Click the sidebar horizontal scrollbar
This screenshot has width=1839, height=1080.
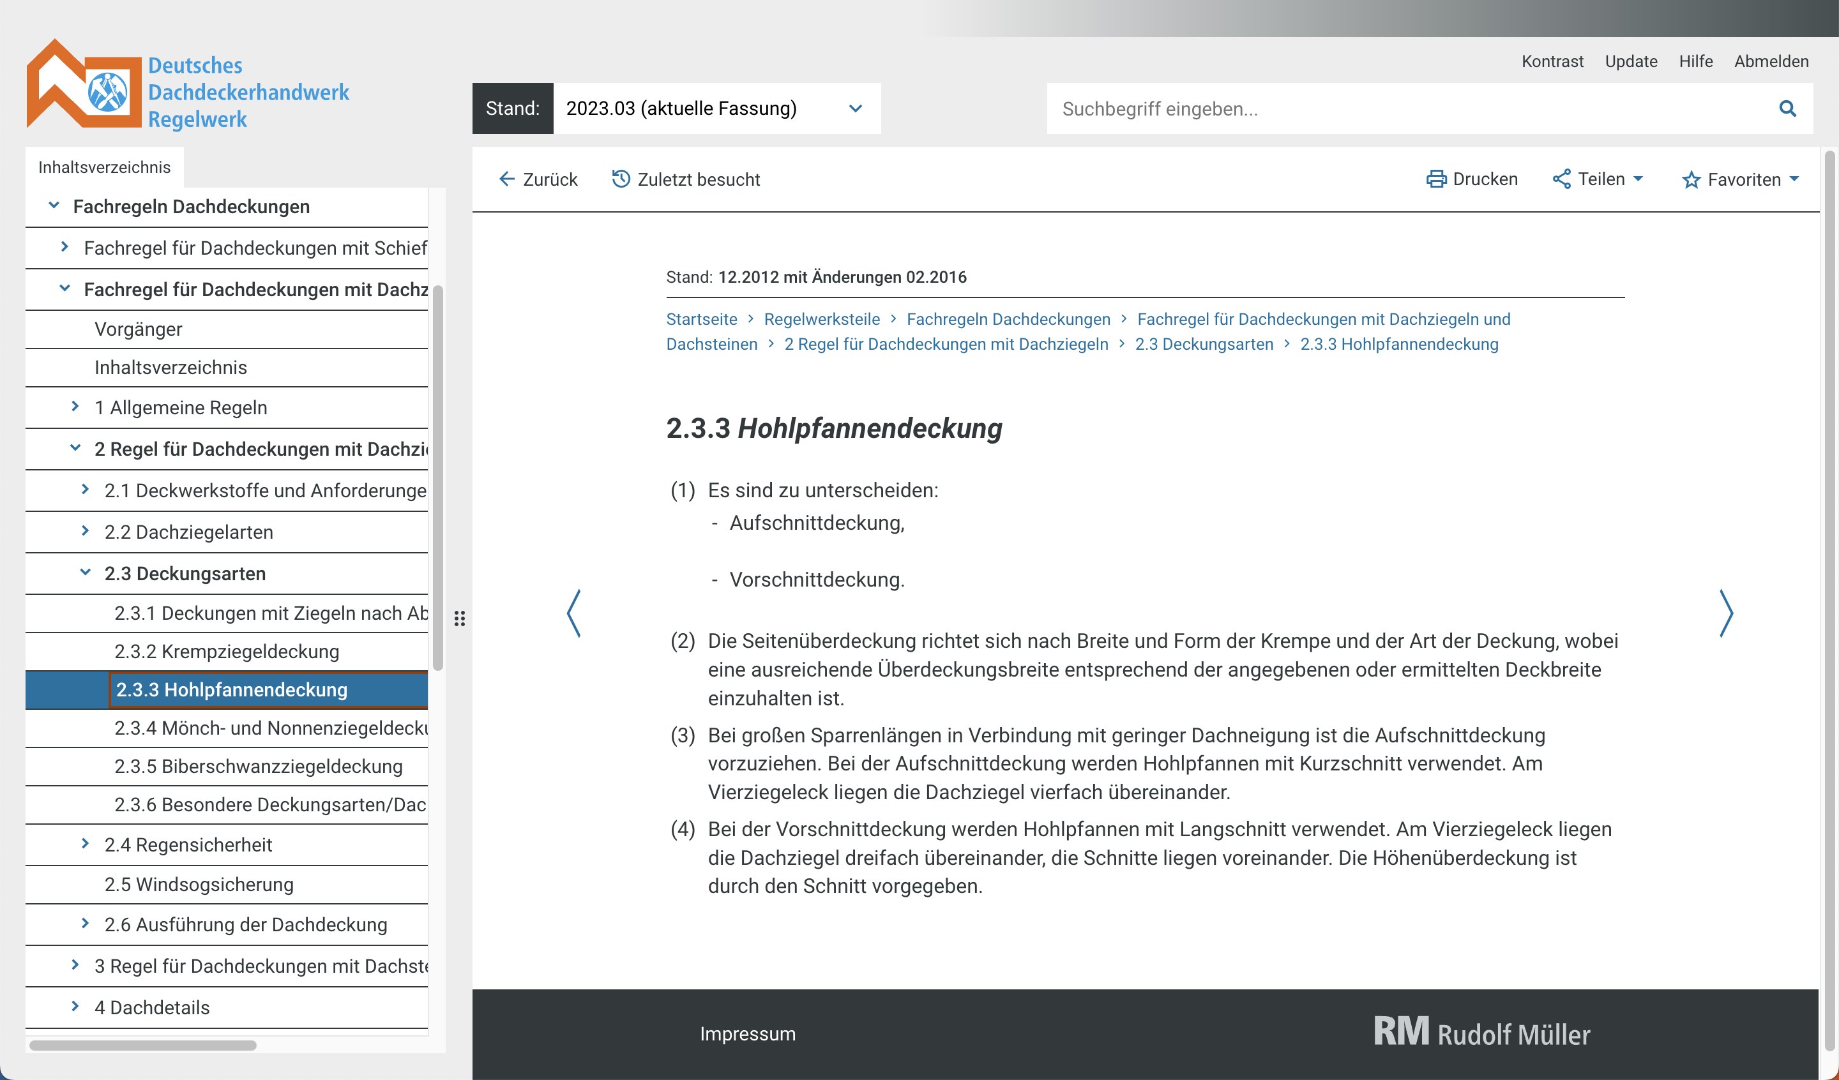tap(143, 1045)
